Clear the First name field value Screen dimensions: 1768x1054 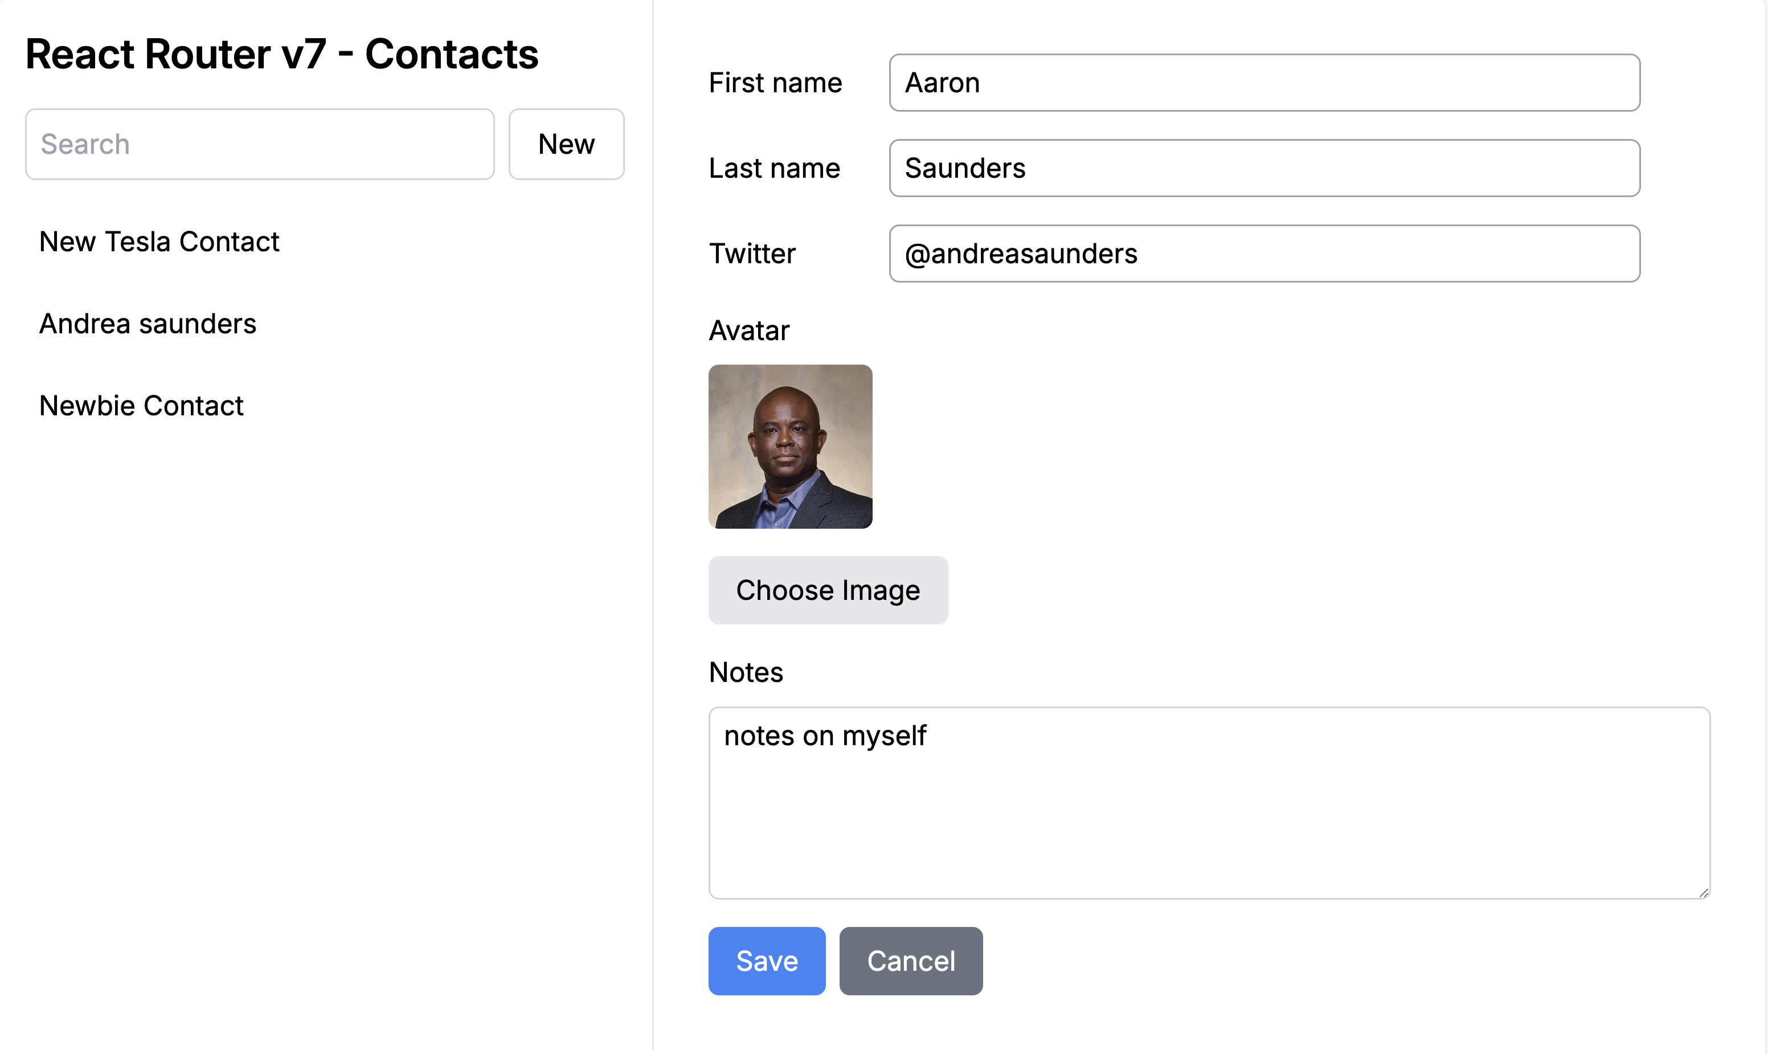[x=1265, y=81]
